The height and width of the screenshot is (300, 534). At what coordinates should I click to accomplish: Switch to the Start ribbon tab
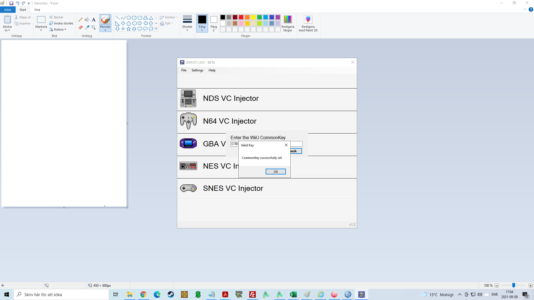click(x=23, y=10)
